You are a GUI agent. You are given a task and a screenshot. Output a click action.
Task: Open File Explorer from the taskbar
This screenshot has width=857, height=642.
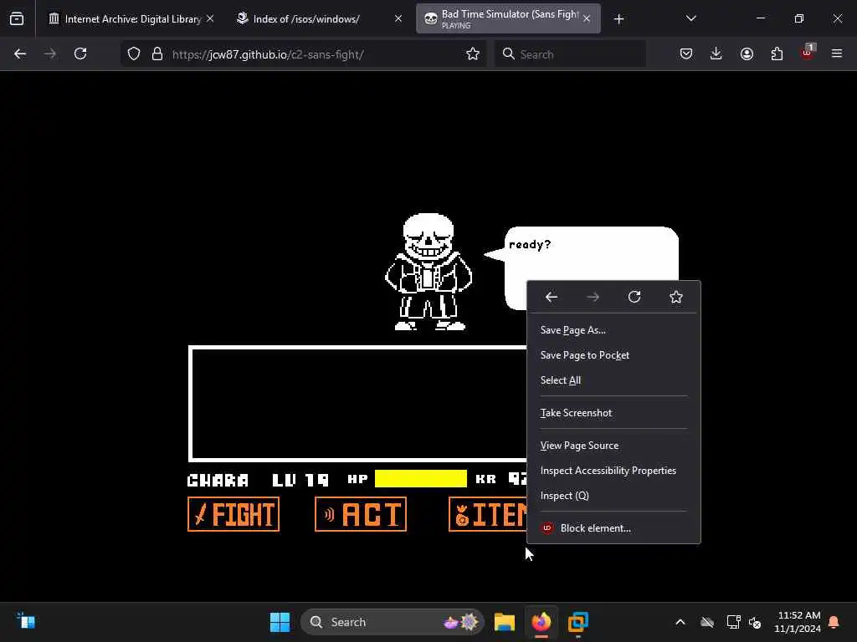505,622
